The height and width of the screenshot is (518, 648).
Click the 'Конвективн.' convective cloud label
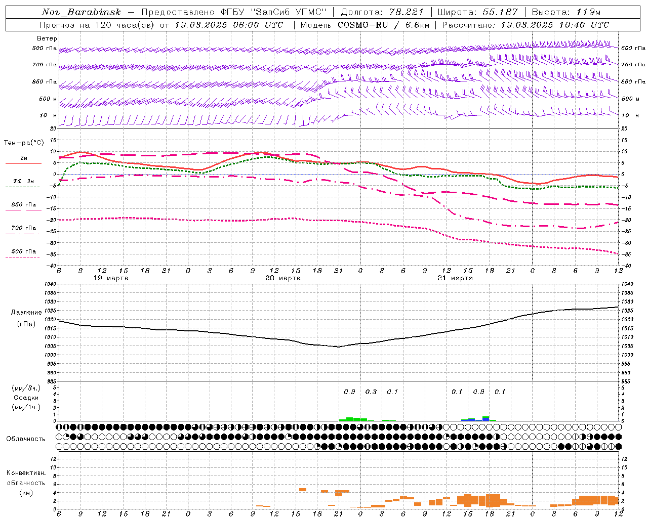coord(26,473)
